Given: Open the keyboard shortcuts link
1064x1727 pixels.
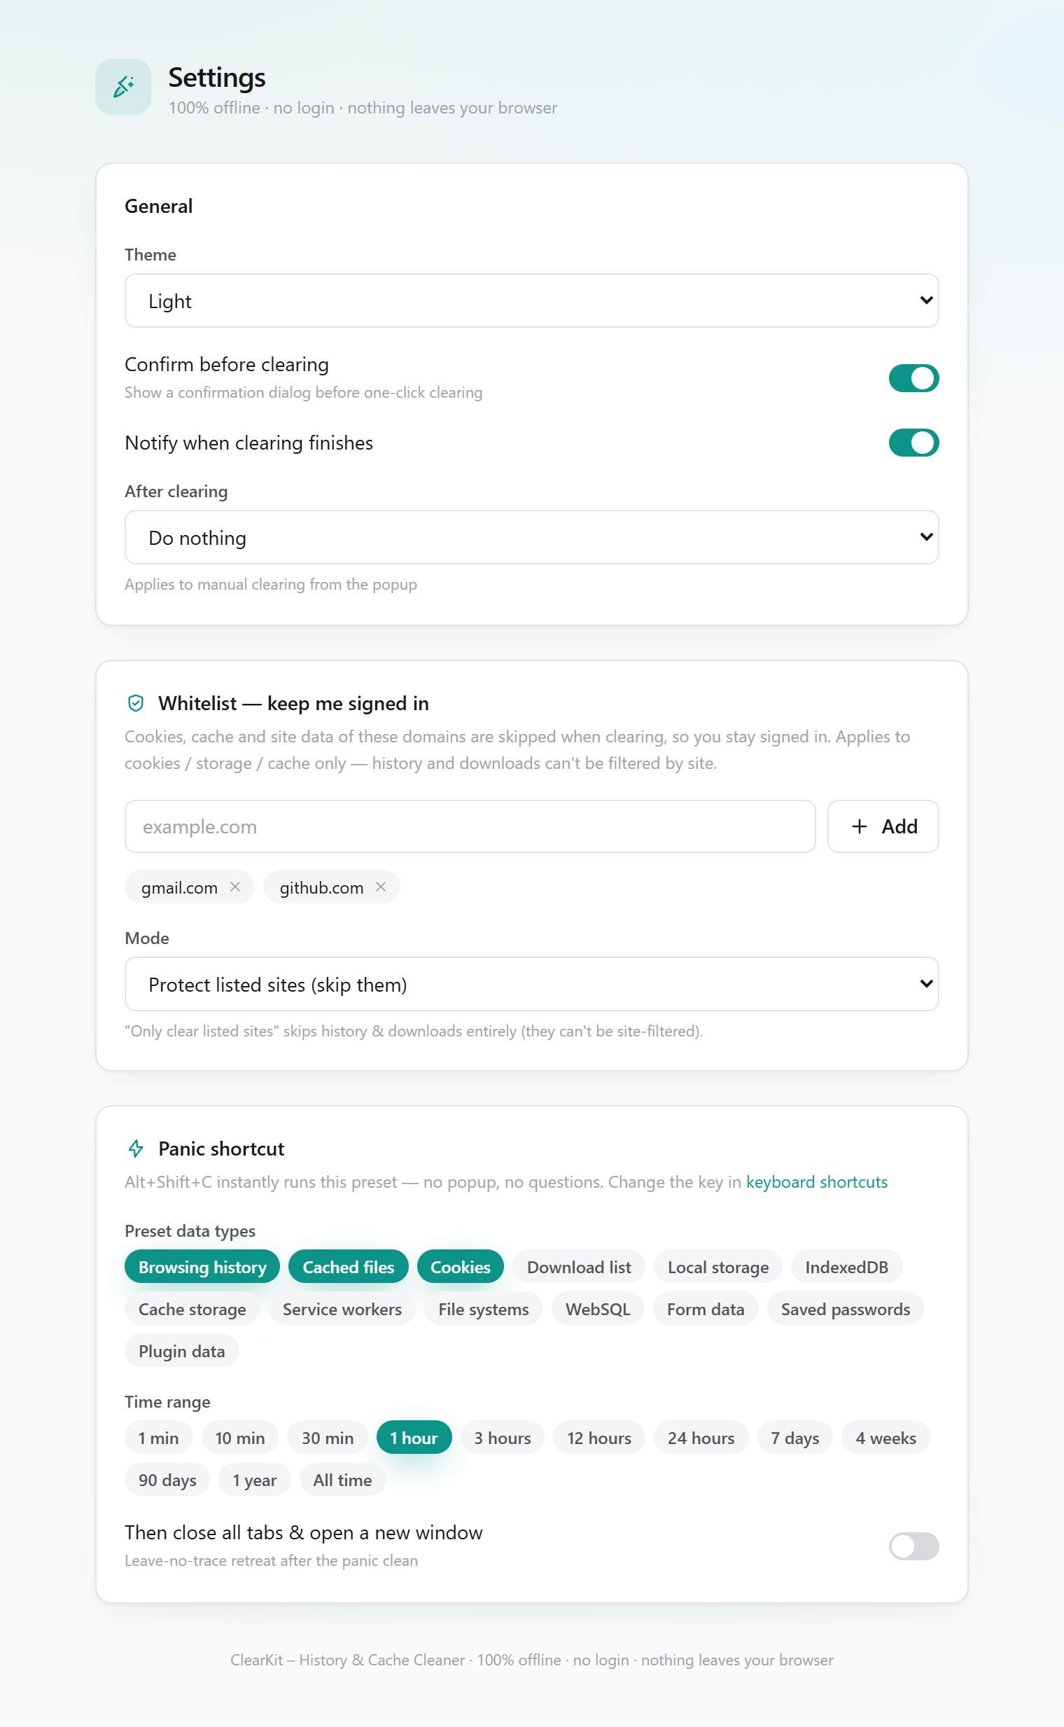Looking at the screenshot, I should coord(816,1182).
